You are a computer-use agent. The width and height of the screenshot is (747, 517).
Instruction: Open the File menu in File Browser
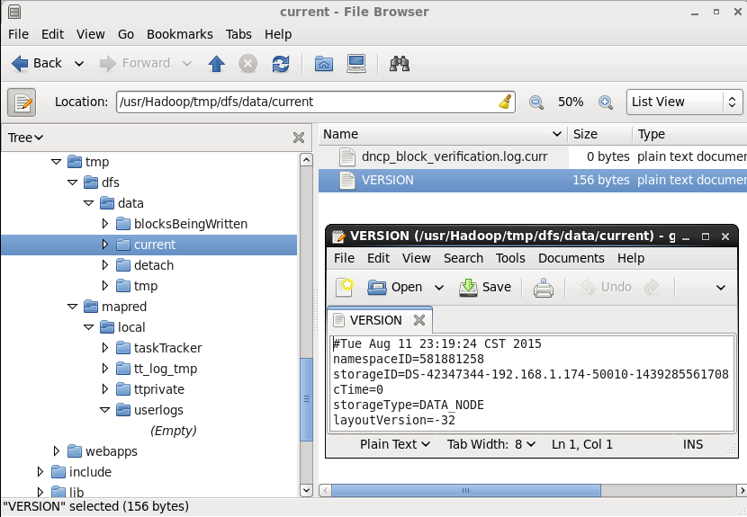pyautogui.click(x=19, y=34)
